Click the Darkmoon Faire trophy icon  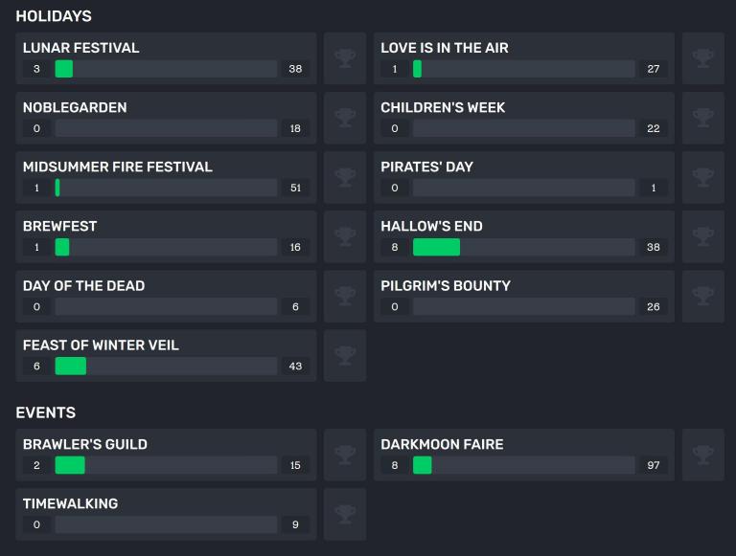point(703,455)
